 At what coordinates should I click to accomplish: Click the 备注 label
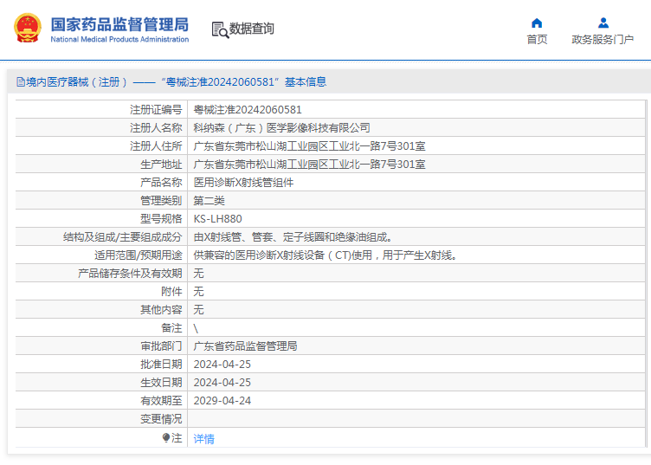(171, 328)
